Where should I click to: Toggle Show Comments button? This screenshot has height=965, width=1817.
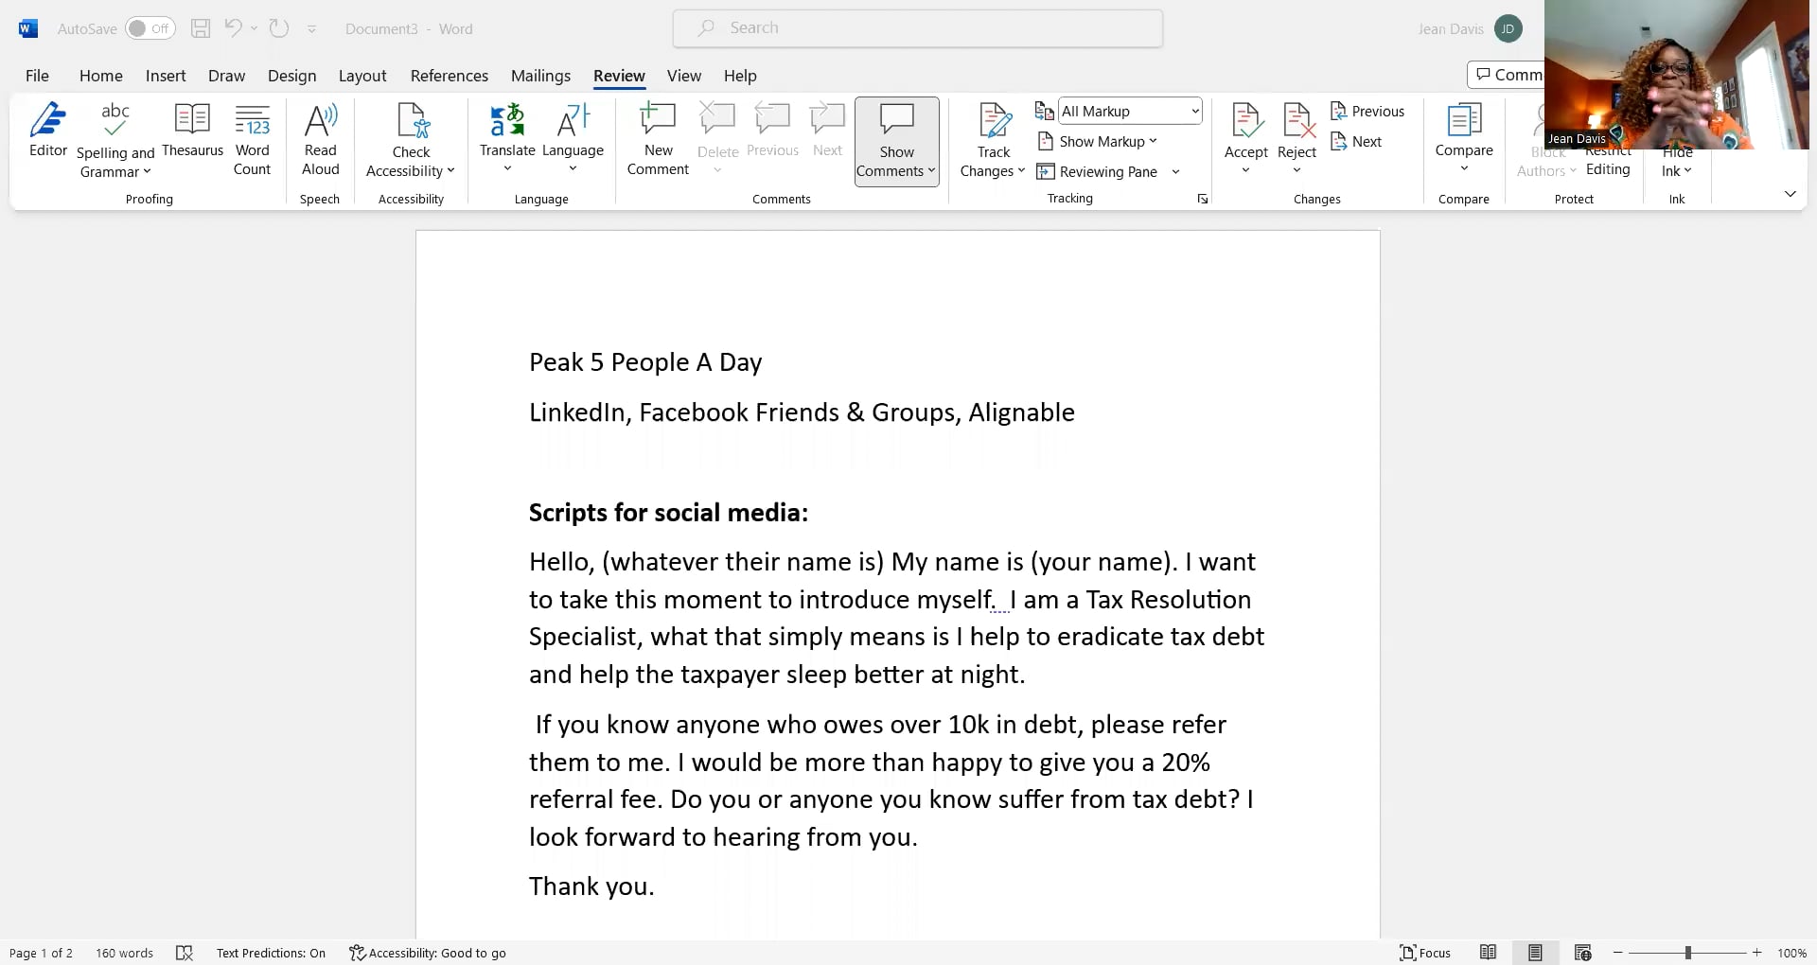896,142
